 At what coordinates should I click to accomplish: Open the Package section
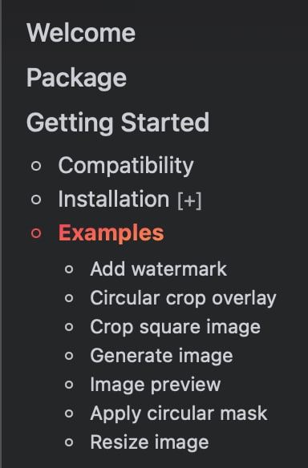coord(76,79)
